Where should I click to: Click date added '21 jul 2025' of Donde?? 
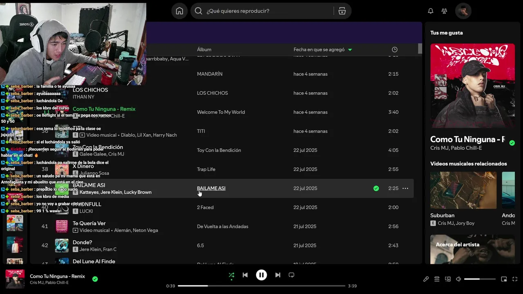click(x=305, y=245)
